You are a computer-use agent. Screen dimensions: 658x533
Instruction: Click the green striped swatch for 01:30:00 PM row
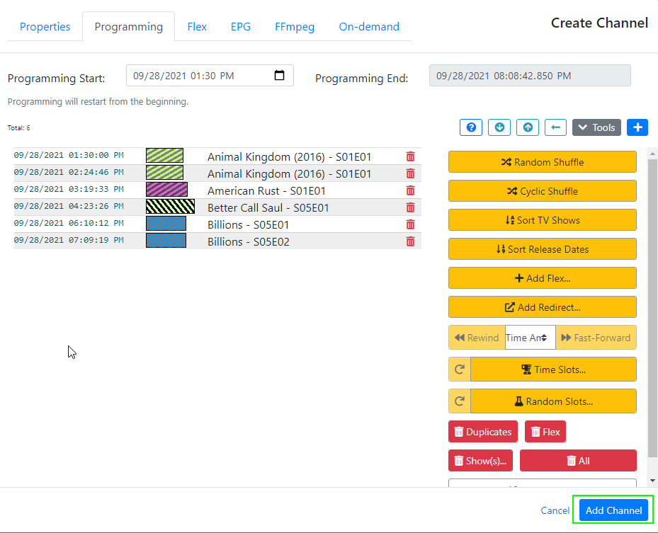click(x=164, y=156)
